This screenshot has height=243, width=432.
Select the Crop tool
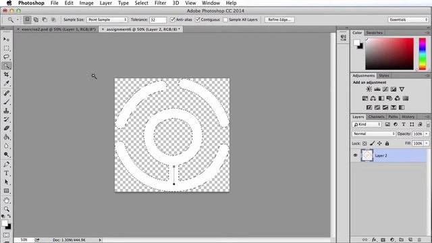coord(6,74)
